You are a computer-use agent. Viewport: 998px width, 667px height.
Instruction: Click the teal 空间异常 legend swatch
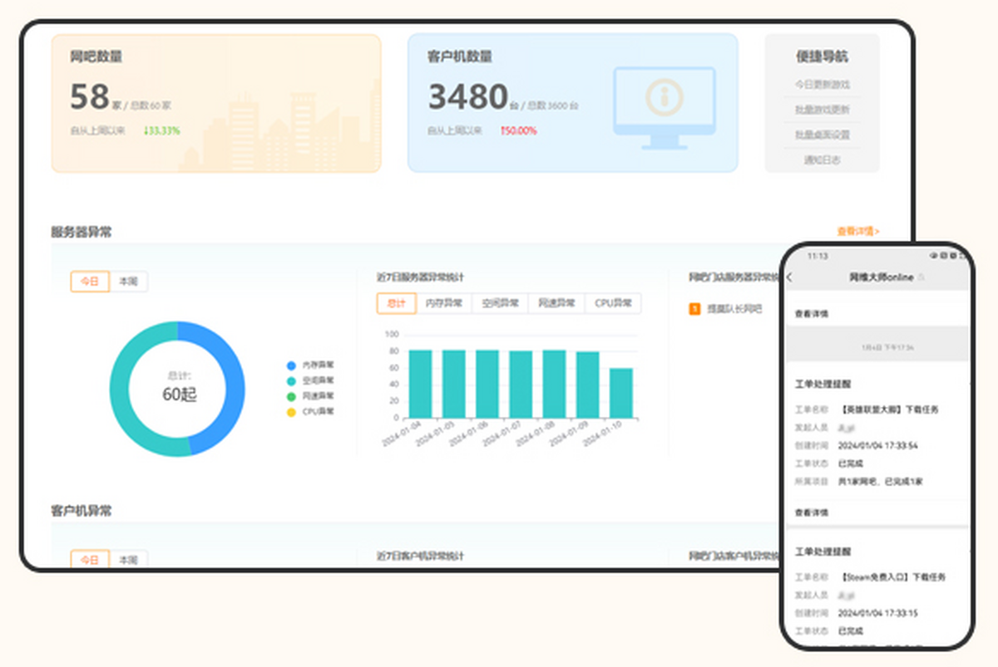(x=291, y=380)
